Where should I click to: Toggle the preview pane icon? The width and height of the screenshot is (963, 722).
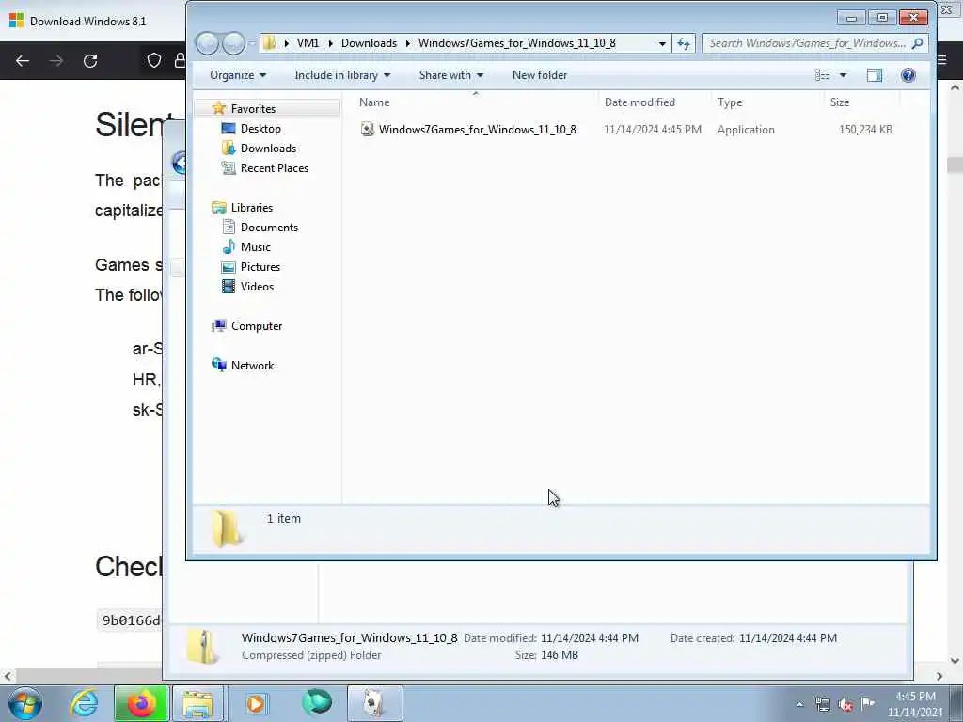[875, 75]
